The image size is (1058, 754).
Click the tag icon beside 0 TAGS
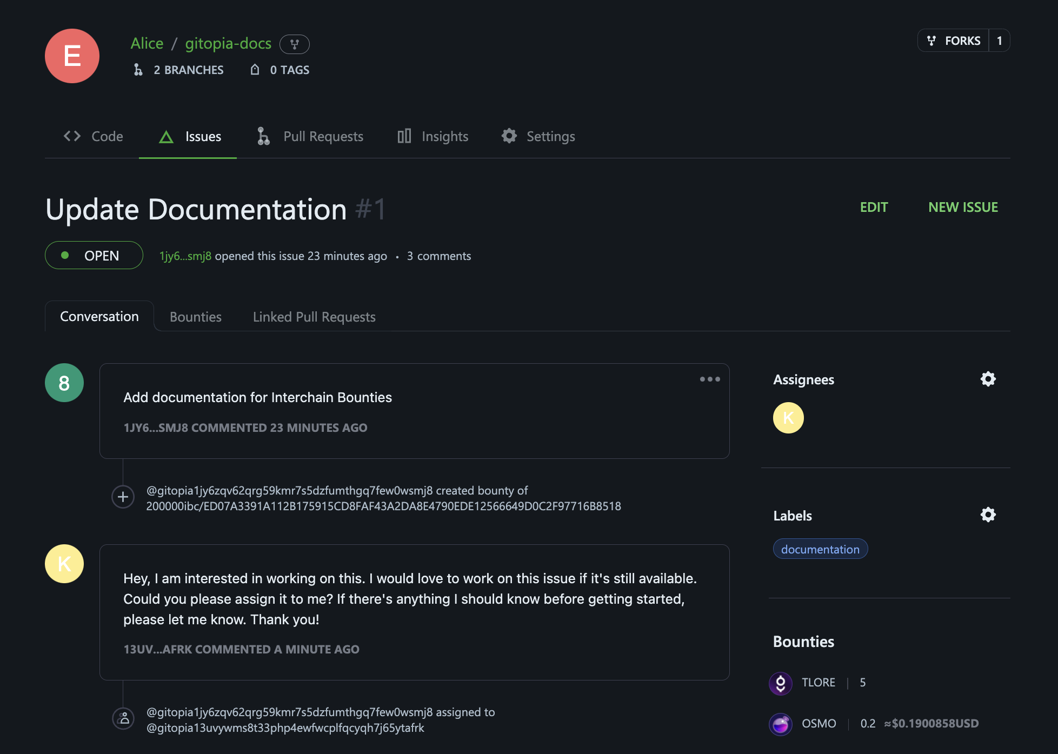pyautogui.click(x=255, y=70)
